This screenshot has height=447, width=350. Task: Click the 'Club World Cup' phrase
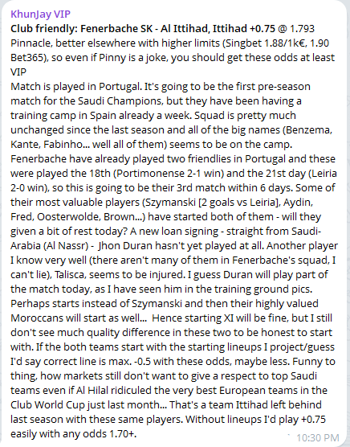point(47,405)
